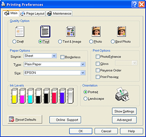Confirm with the OK button
The image size is (146, 137).
(81, 131)
